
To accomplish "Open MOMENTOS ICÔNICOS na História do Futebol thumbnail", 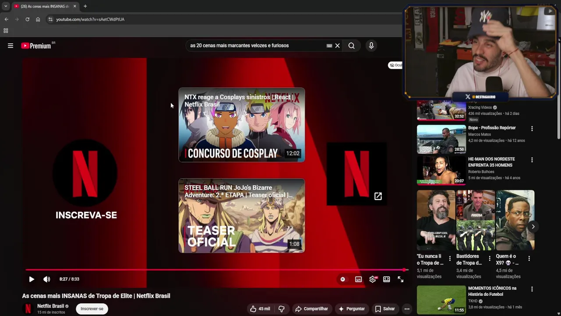I will pos(441,300).
